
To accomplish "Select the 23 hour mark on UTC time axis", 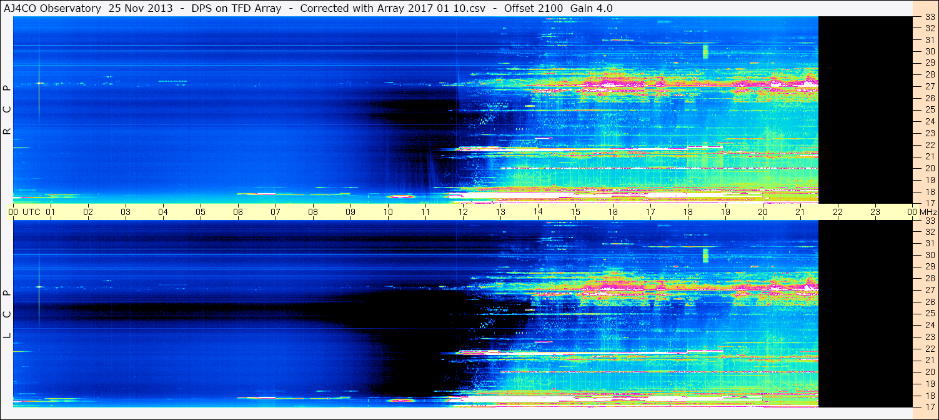I will point(875,212).
